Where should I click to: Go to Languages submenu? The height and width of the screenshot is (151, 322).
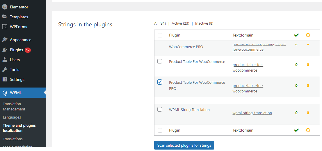point(12,117)
